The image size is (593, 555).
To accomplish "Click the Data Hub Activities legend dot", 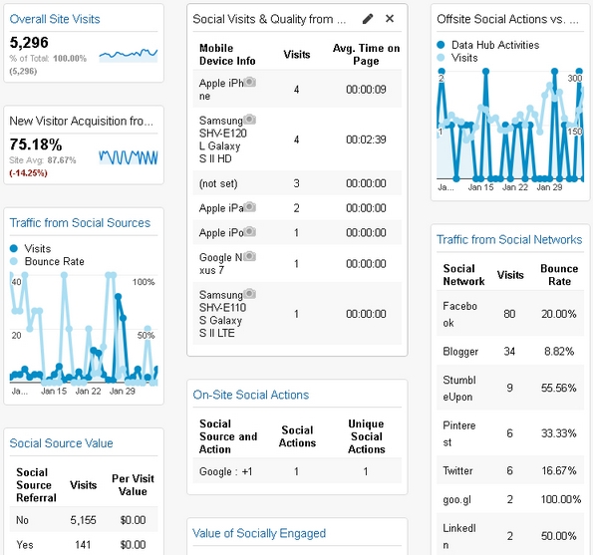I will tap(441, 45).
